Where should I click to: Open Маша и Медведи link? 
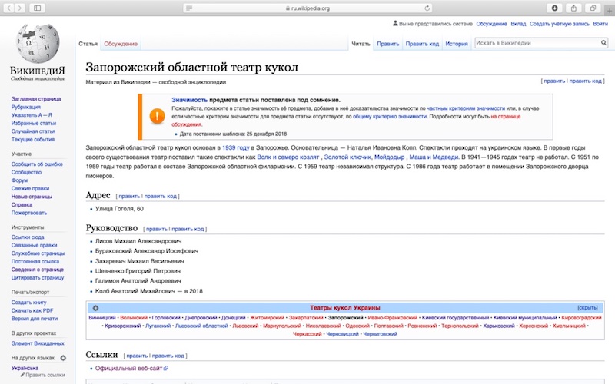click(x=434, y=157)
